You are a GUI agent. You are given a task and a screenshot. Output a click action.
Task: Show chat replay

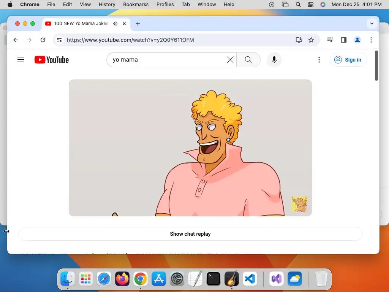[190, 234]
